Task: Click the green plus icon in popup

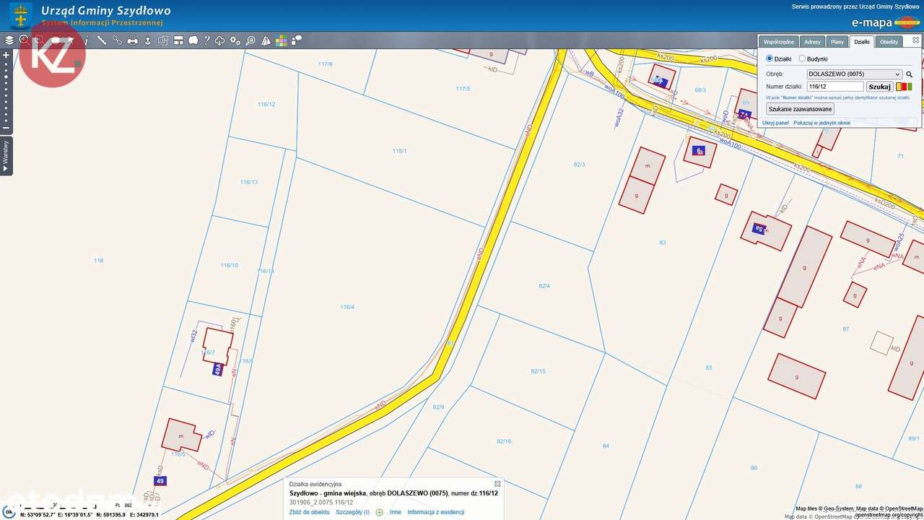Action: pos(380,513)
